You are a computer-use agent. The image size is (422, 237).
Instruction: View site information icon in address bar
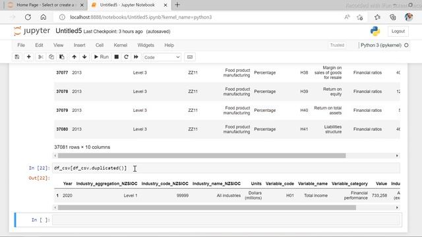tap(62, 17)
